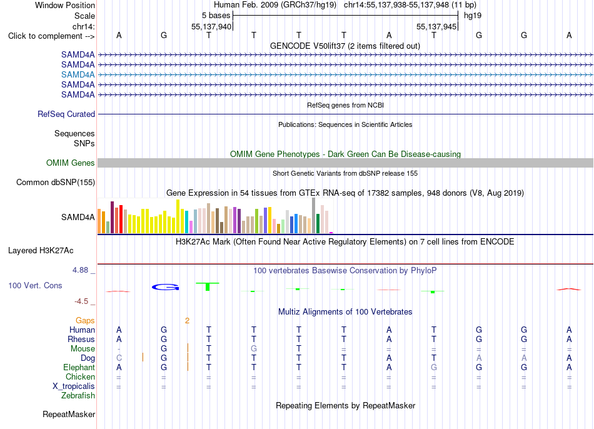Click the orange gap count '2'

pyautogui.click(x=187, y=321)
